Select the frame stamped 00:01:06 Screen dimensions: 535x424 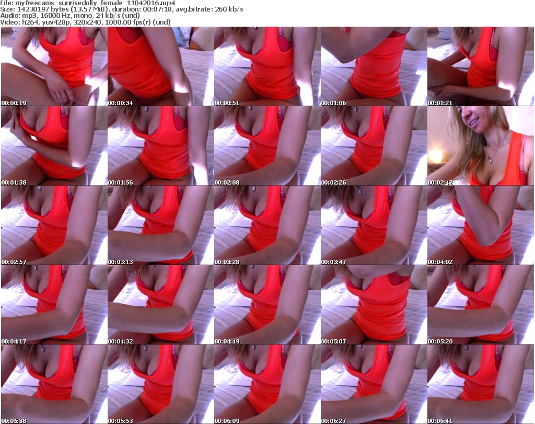tap(374, 66)
